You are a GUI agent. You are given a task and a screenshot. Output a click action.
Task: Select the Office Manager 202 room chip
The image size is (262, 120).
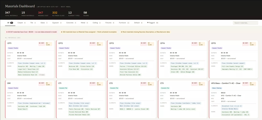click(188, 72)
